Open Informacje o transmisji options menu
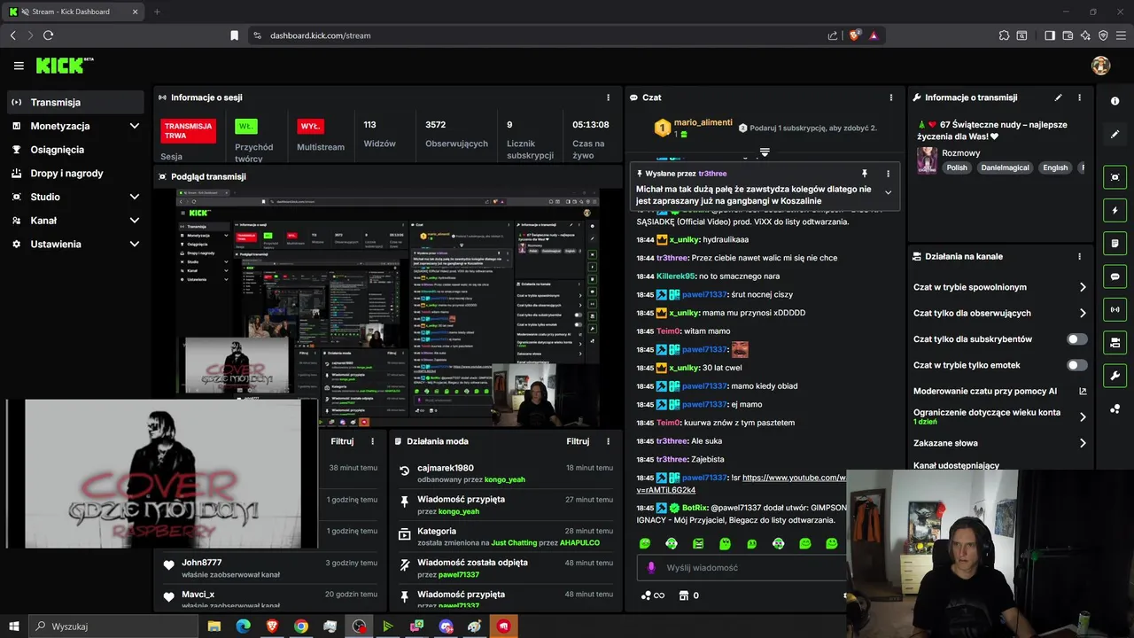 (1079, 97)
